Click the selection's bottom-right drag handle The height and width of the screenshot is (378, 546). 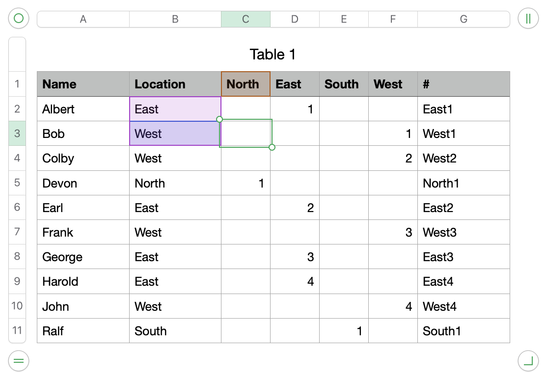[x=272, y=147]
